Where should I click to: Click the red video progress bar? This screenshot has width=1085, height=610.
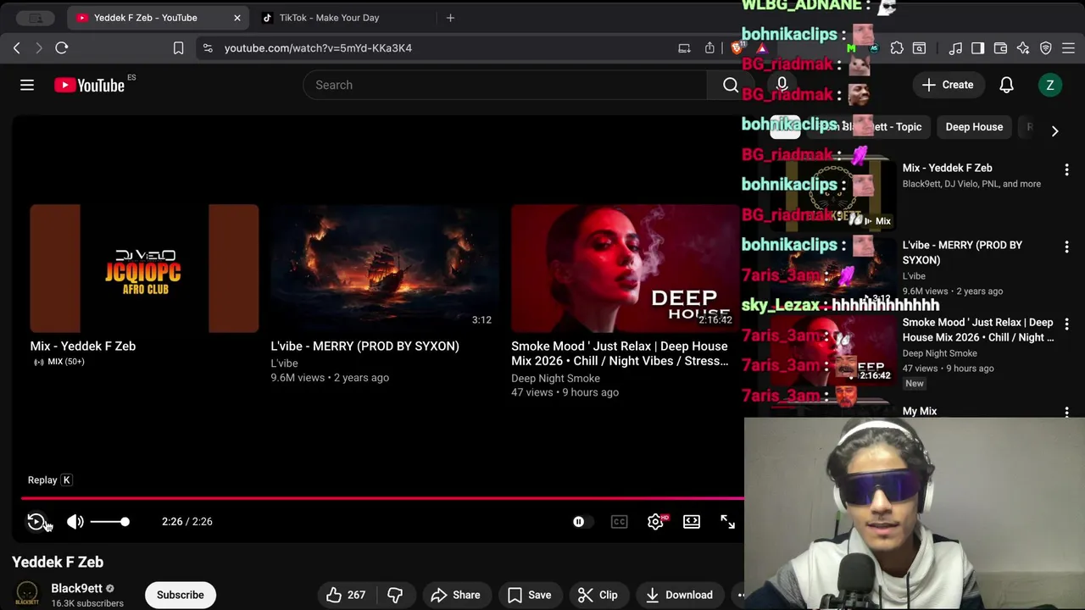pyautogui.click(x=381, y=498)
